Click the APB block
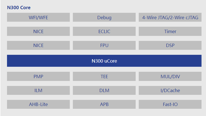The width and height of the screenshot is (206, 116). (104, 104)
